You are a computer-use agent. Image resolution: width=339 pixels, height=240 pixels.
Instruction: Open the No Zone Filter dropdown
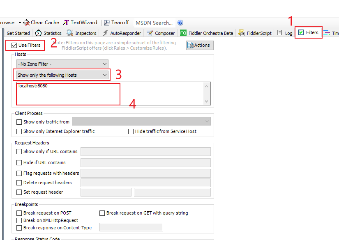(62, 64)
